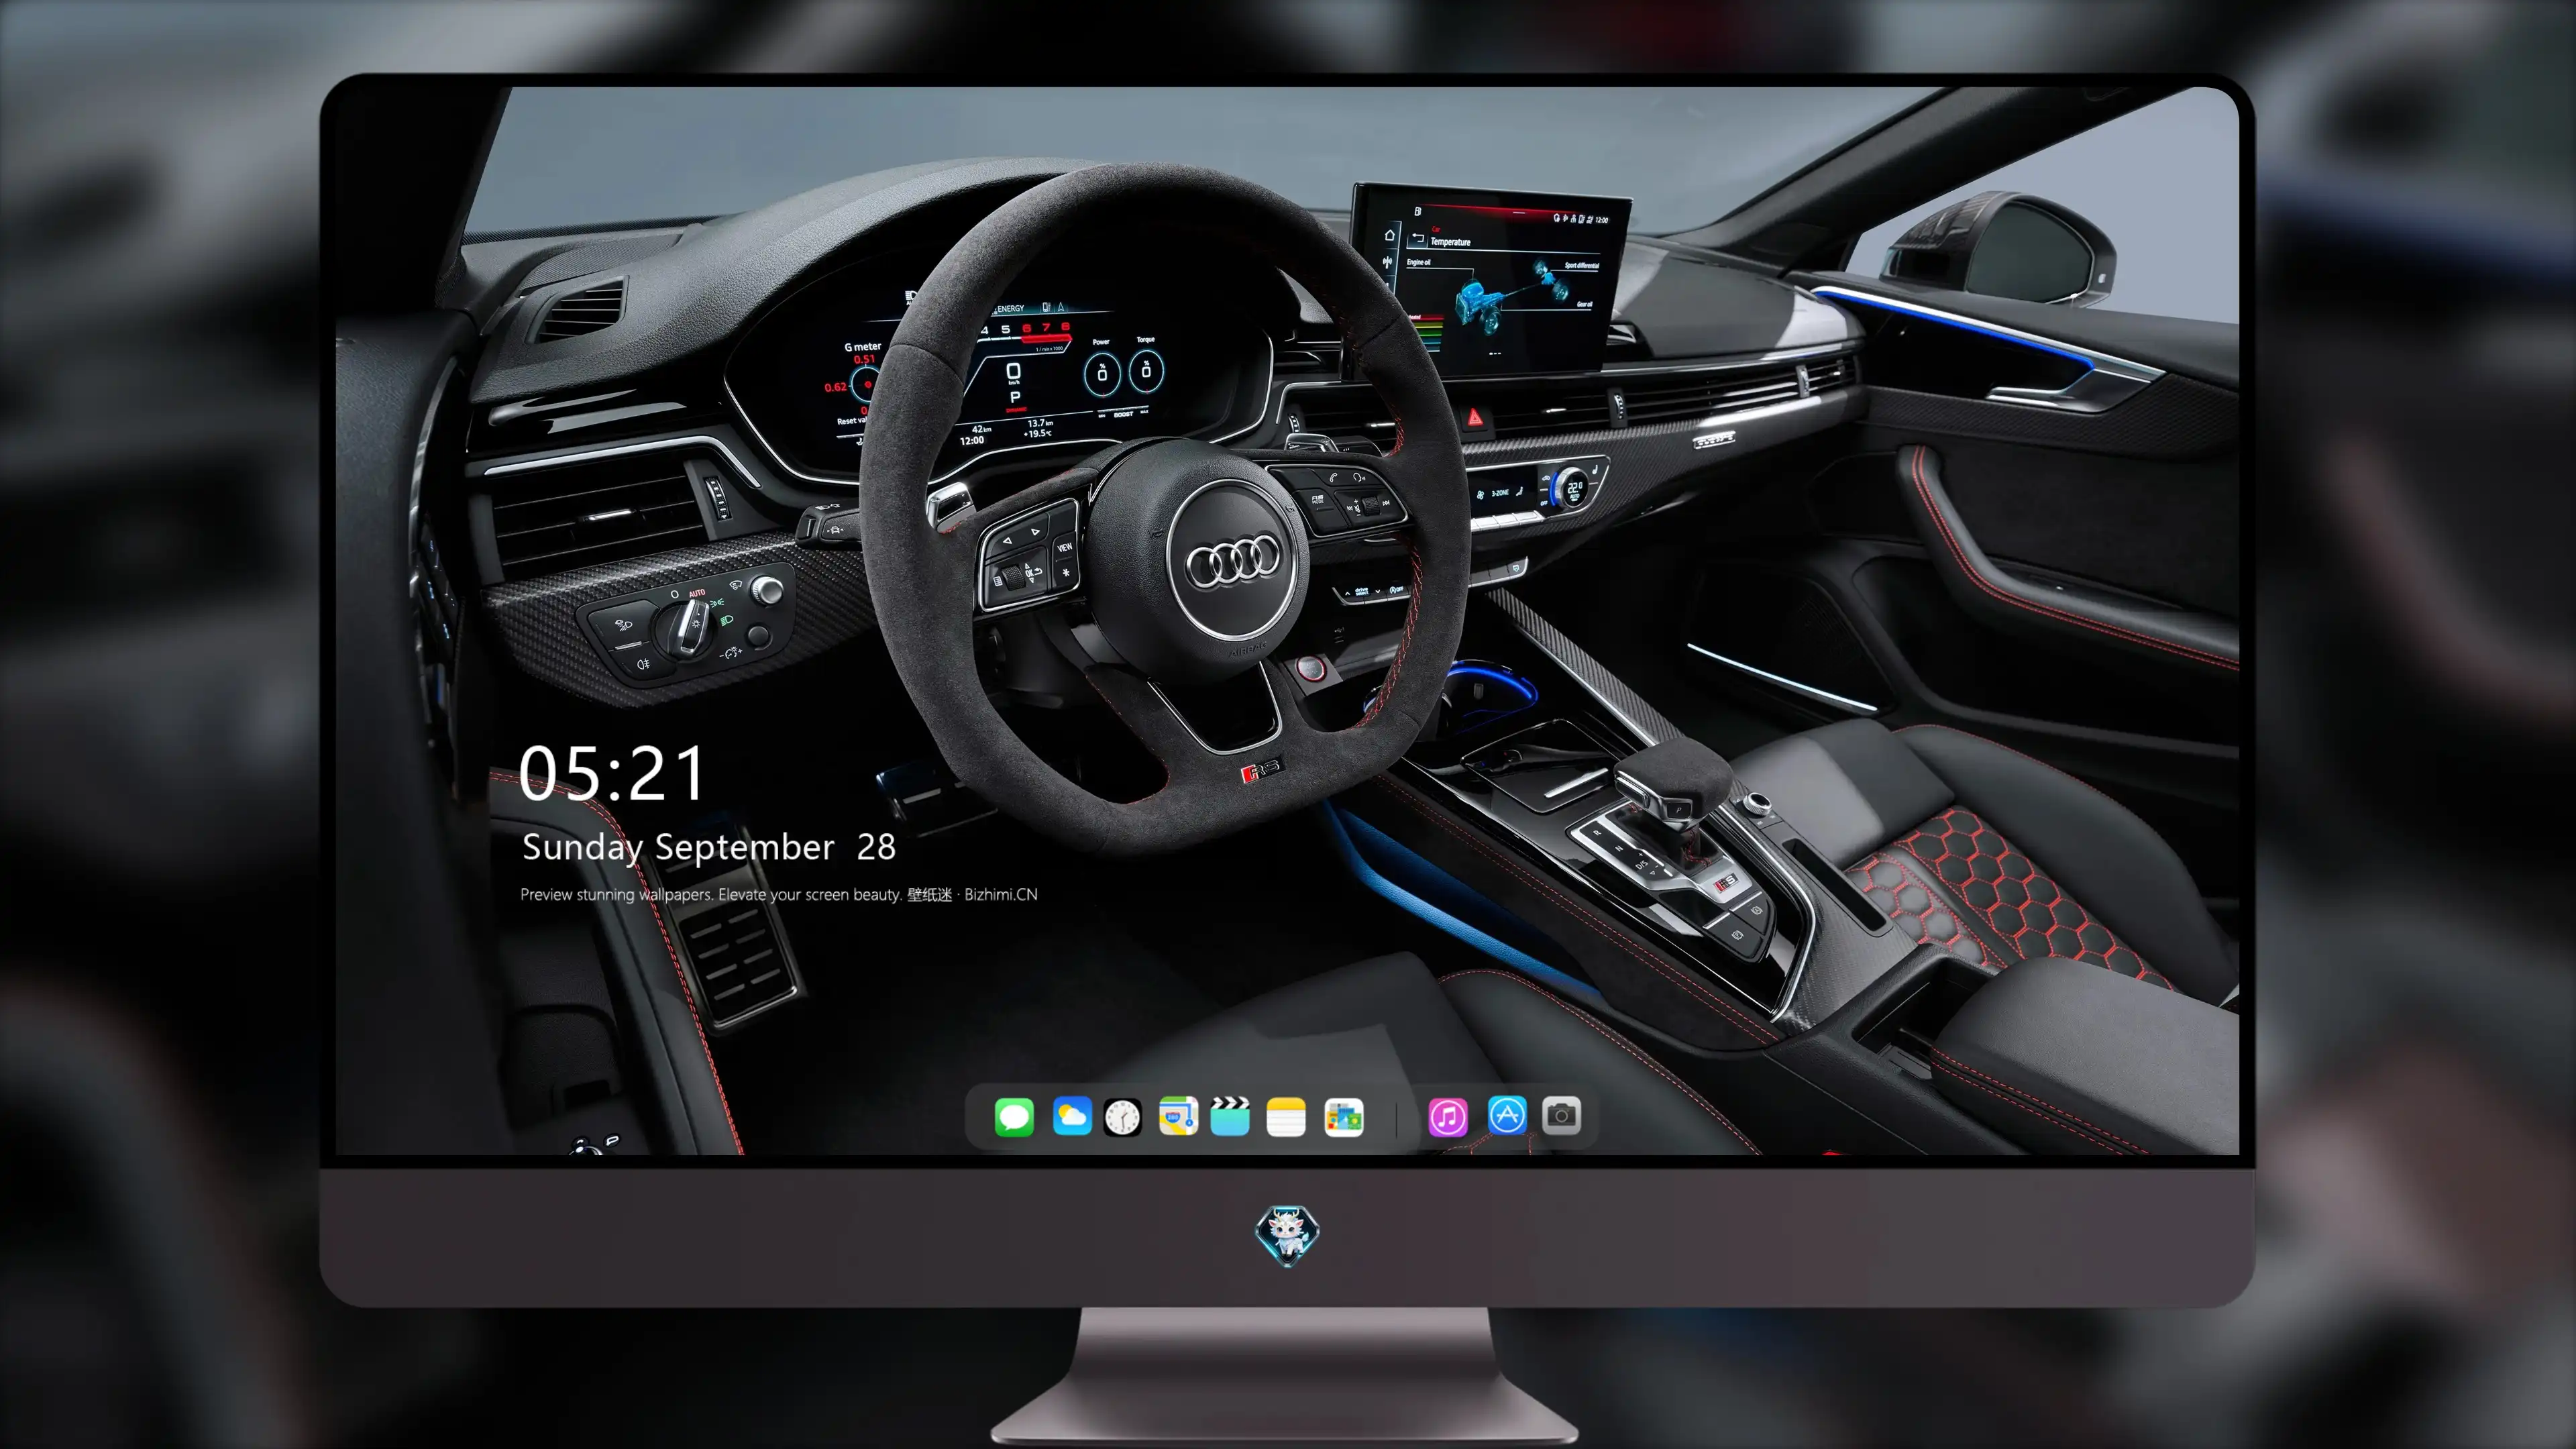Click the 05:21 clock display
Image resolution: width=2576 pixels, height=1449 pixels.
click(611, 773)
